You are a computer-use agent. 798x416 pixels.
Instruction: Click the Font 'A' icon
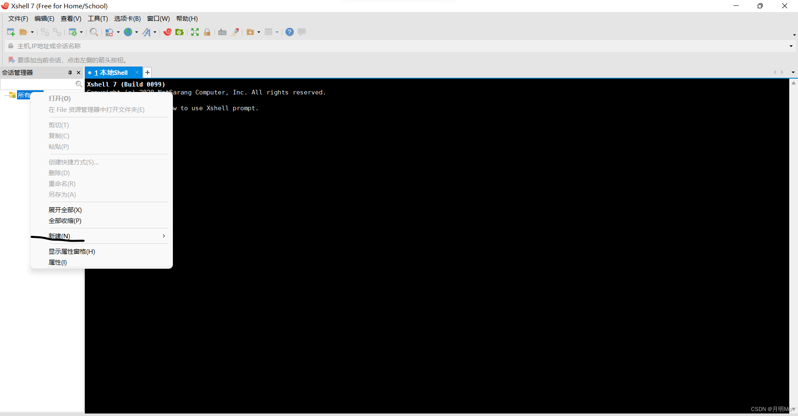[147, 32]
